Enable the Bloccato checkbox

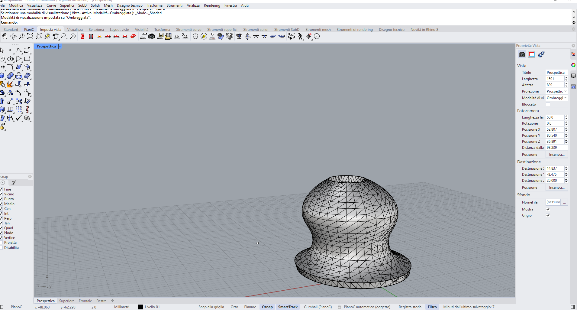548,104
